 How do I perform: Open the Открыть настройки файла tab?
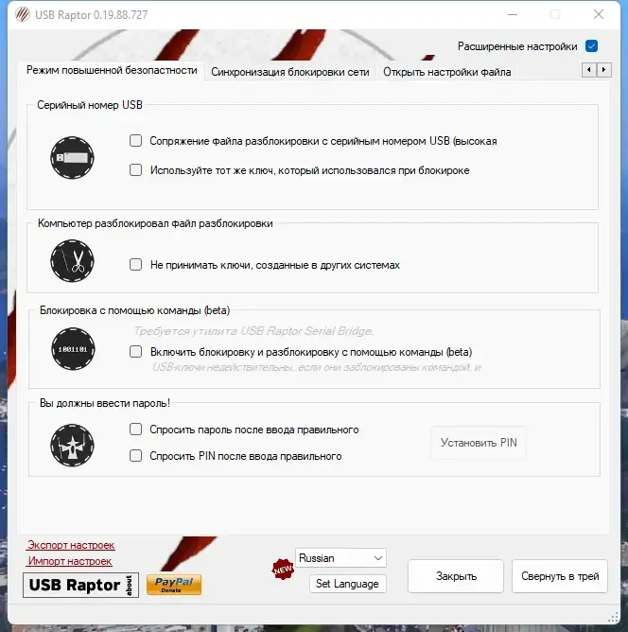pyautogui.click(x=446, y=72)
